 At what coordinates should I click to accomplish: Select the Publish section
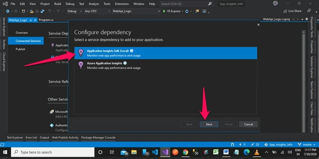click(x=21, y=49)
